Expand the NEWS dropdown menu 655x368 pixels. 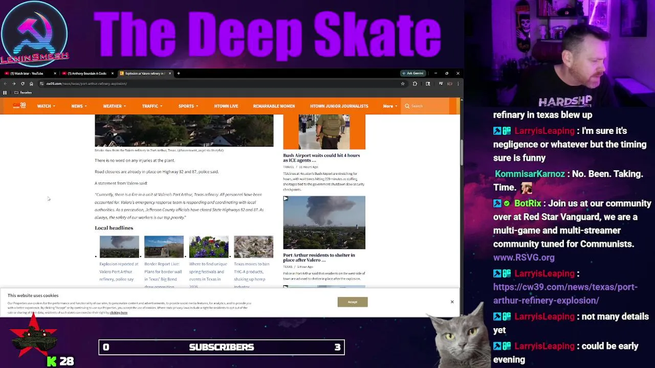click(79, 106)
